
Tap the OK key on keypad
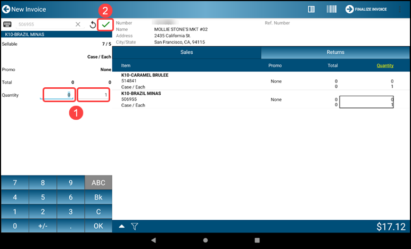(x=98, y=226)
